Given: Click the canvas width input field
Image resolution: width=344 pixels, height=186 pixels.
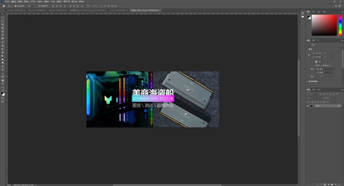Looking at the screenshot, I should click(318, 53).
